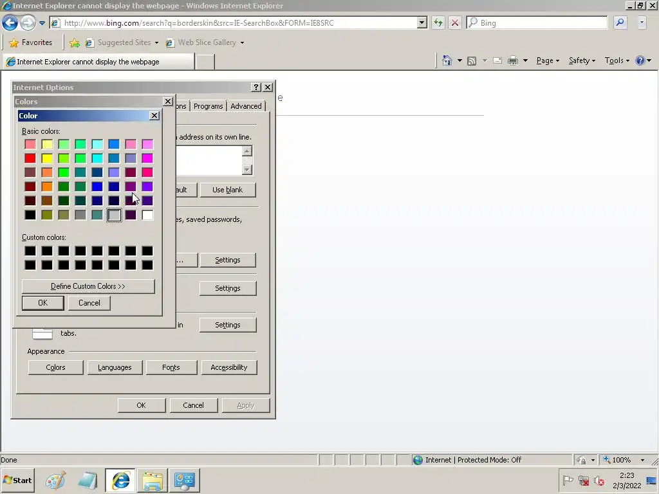Click the network status tray icon

pyautogui.click(x=584, y=480)
